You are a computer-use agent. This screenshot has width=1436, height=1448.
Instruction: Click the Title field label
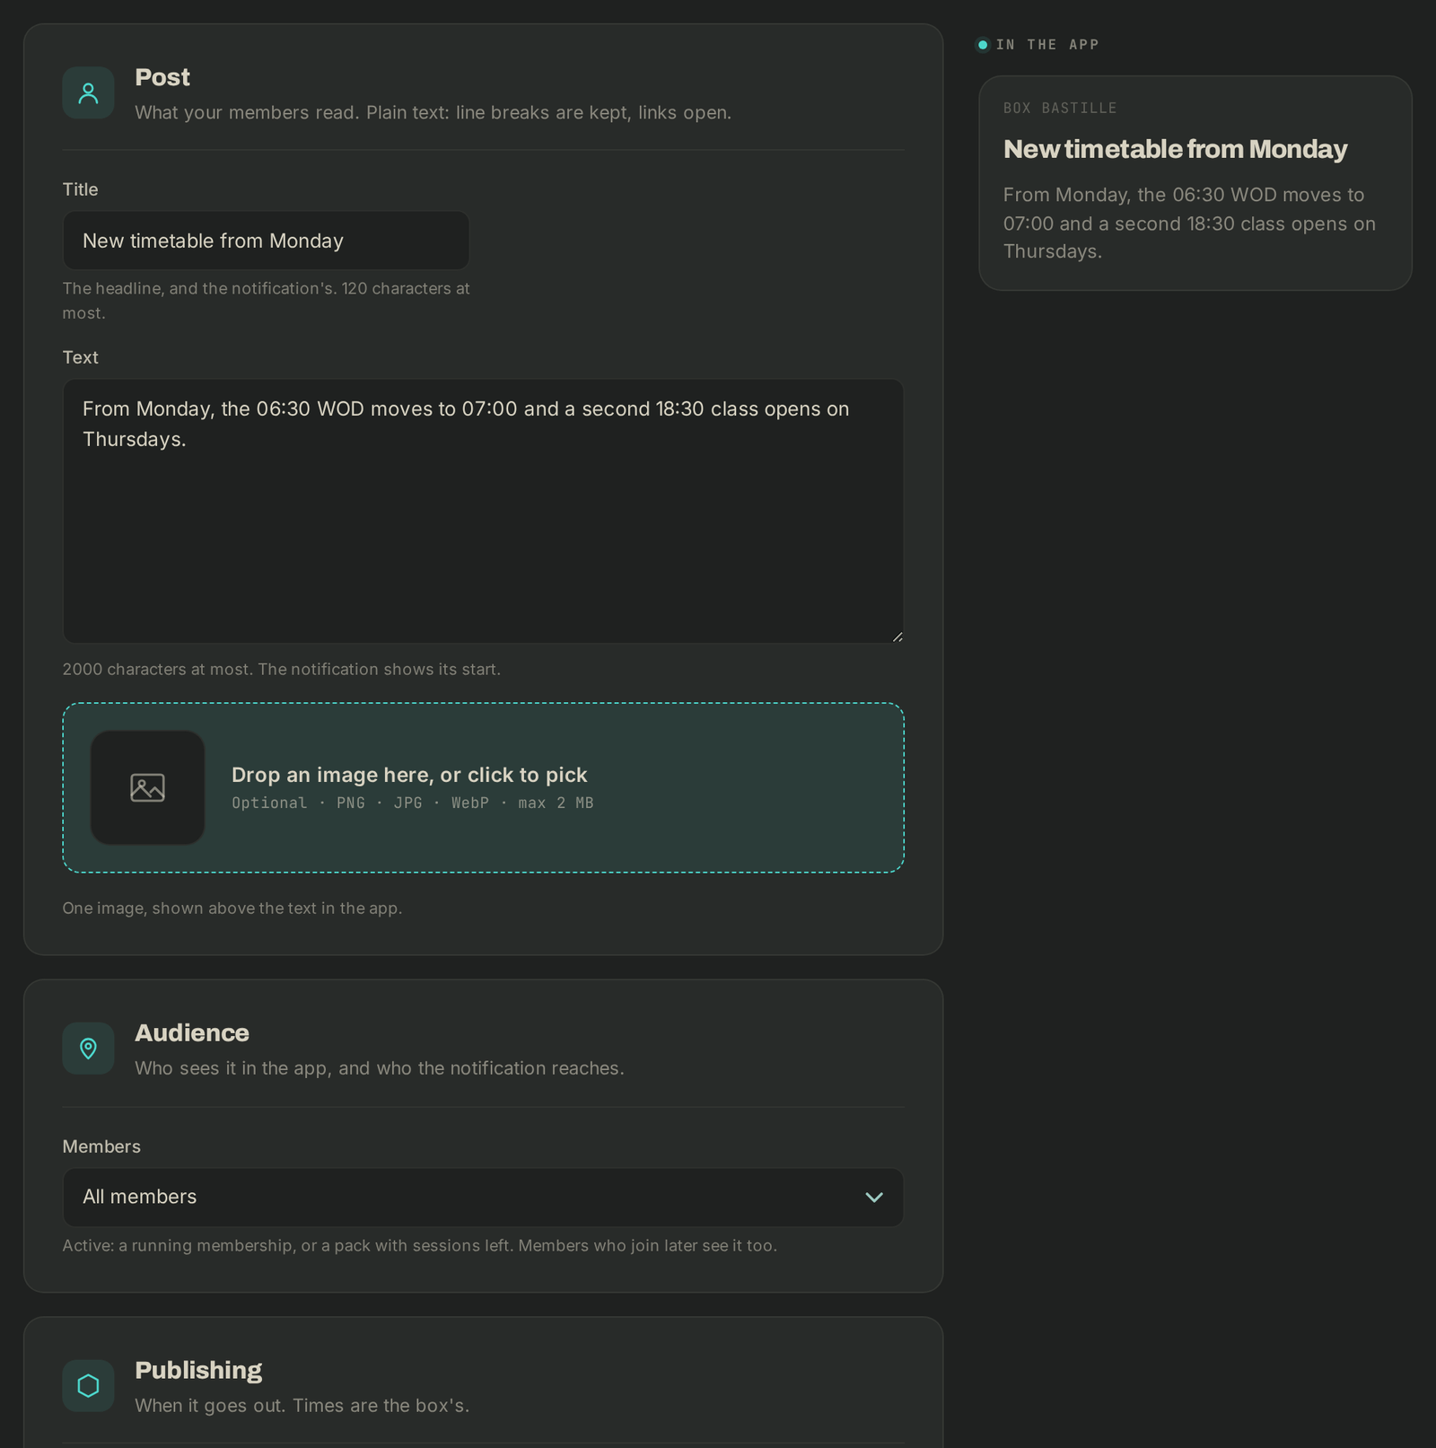tap(80, 189)
